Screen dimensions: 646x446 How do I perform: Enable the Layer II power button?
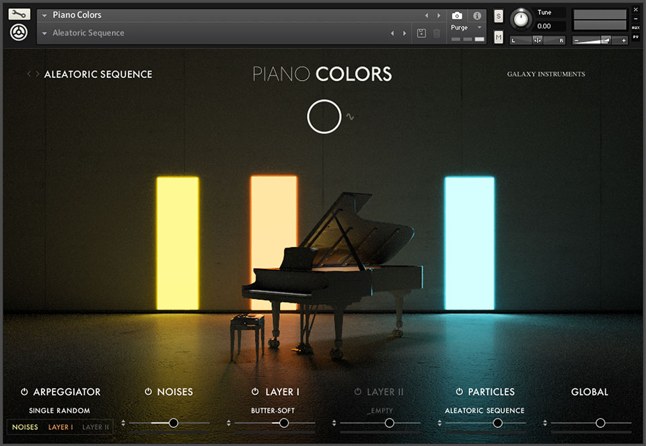pyautogui.click(x=358, y=392)
